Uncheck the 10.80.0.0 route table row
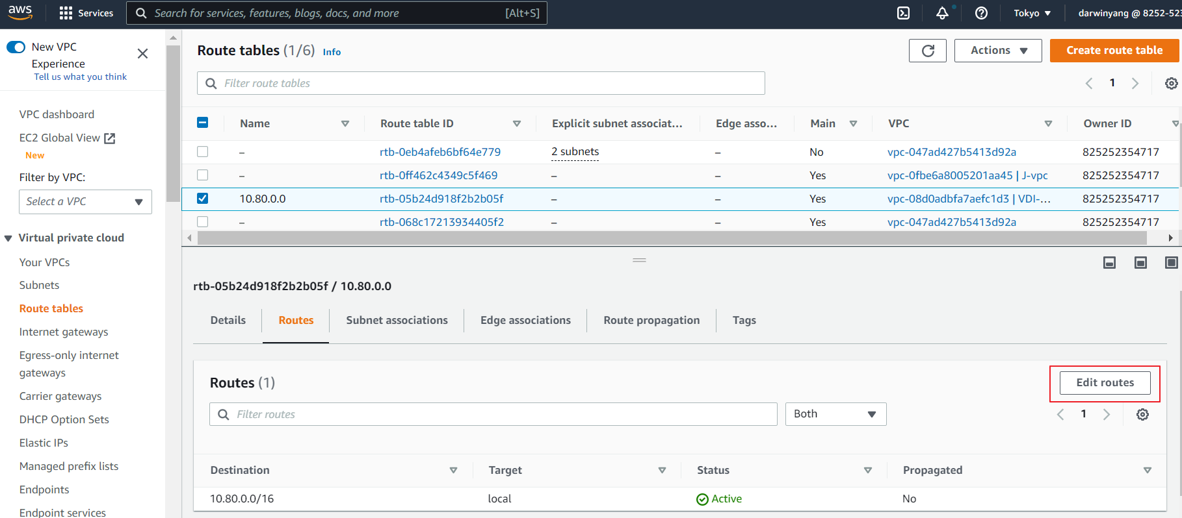This screenshot has width=1182, height=518. 203,199
